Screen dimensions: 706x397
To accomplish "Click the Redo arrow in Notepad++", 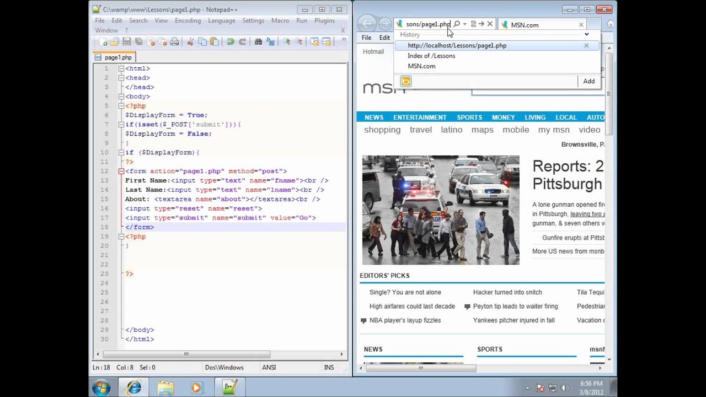I will point(242,42).
